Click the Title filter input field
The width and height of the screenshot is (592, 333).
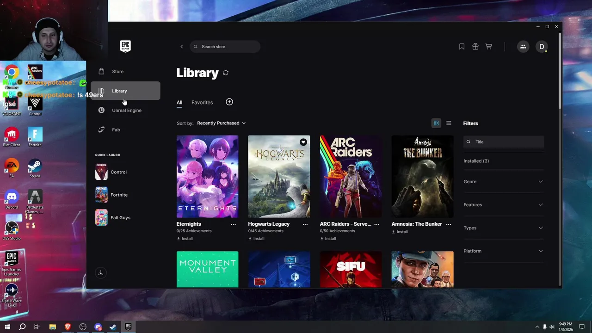504,142
